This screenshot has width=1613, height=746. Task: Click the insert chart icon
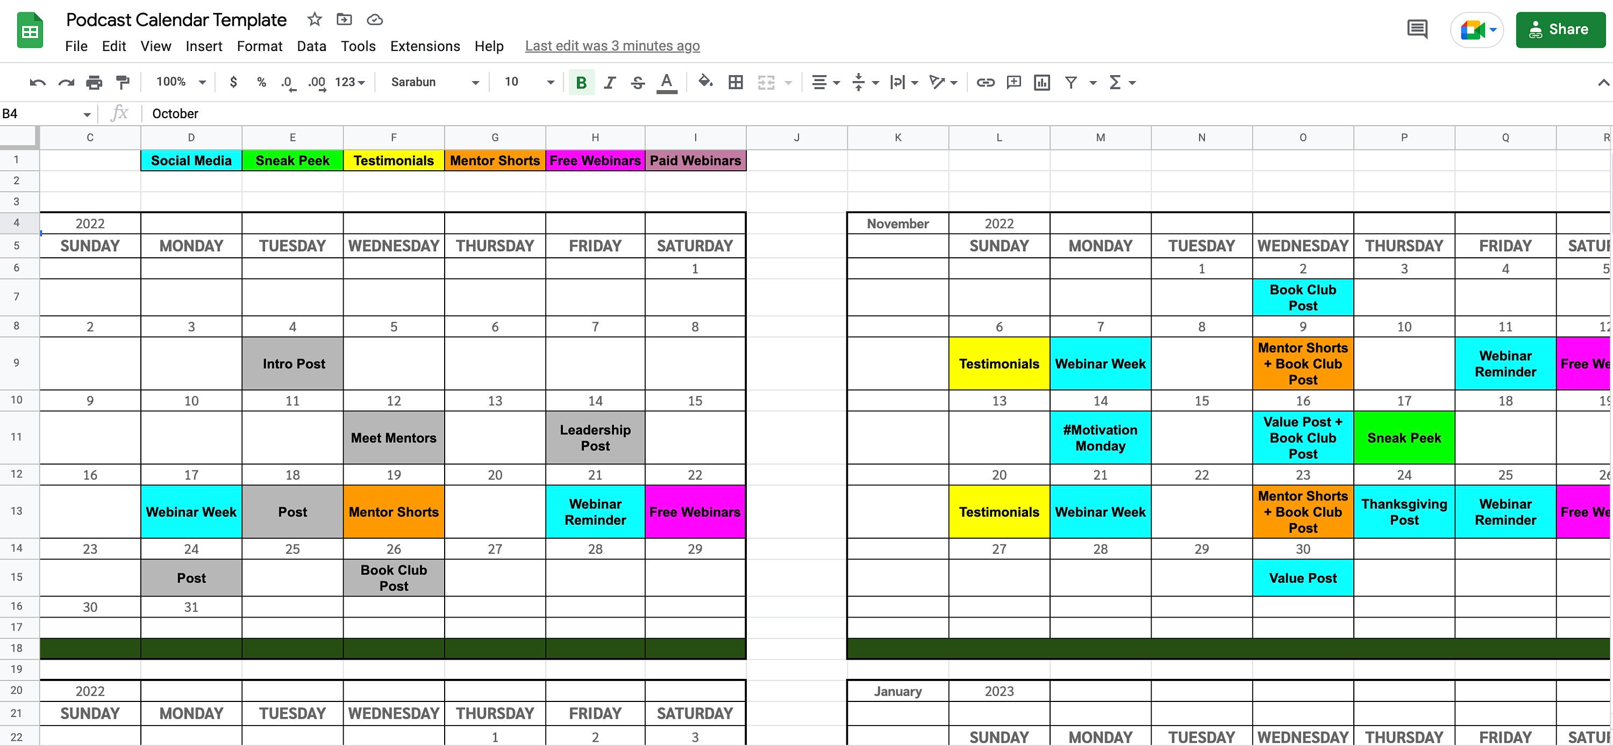click(1042, 83)
